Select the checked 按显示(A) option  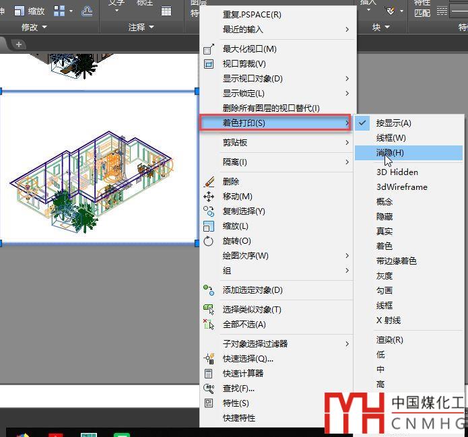point(393,123)
